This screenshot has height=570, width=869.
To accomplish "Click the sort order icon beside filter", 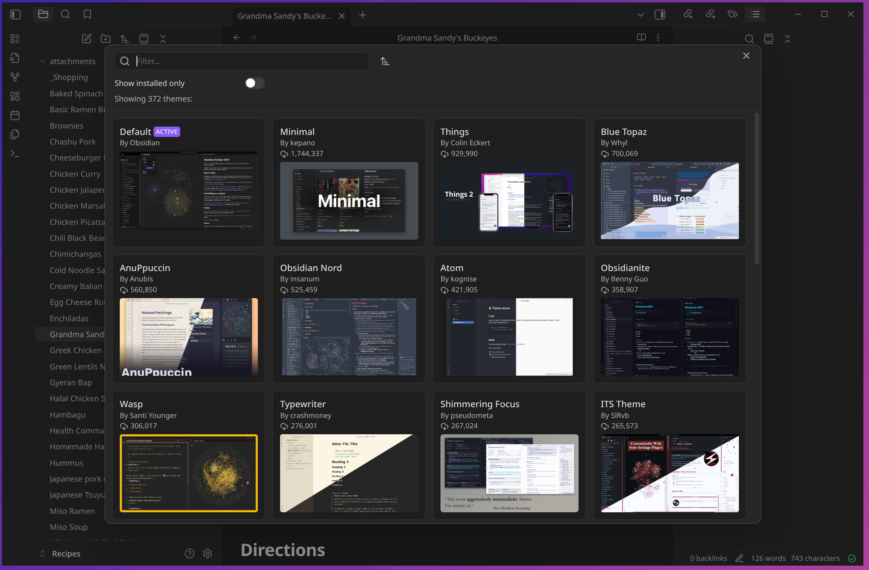I will point(384,61).
